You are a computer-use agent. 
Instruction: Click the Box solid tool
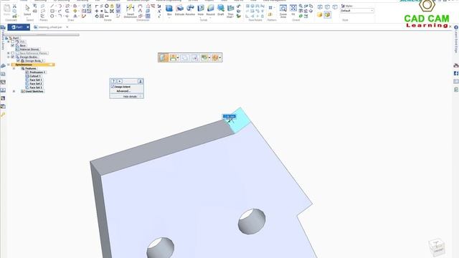pyautogui.click(x=169, y=9)
